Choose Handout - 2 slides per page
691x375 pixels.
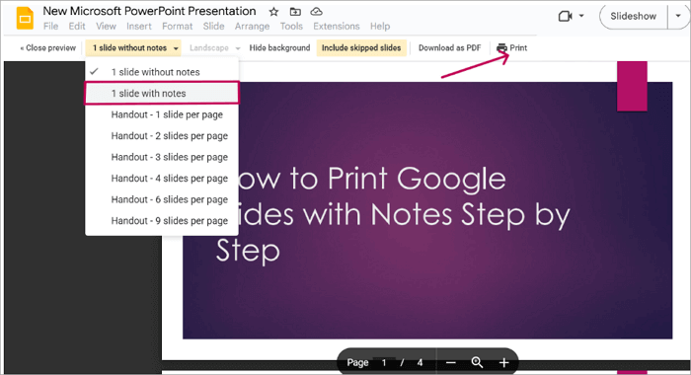click(x=162, y=136)
